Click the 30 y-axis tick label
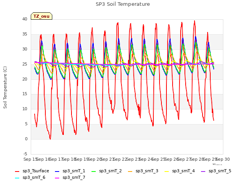 coord(25,49)
